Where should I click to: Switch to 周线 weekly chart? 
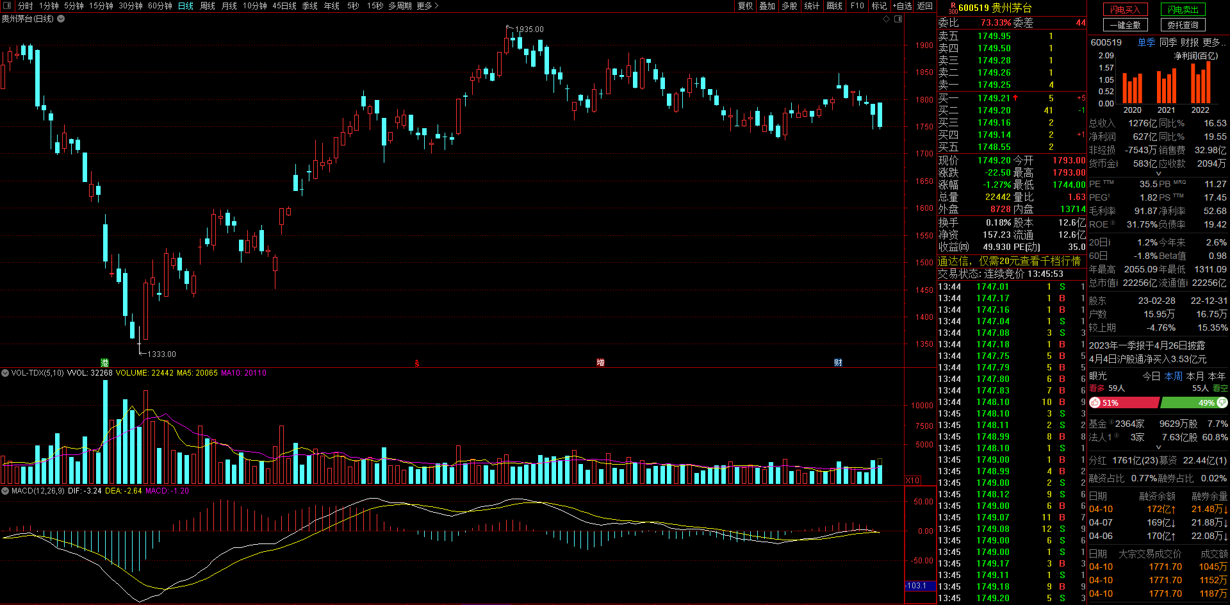click(208, 6)
